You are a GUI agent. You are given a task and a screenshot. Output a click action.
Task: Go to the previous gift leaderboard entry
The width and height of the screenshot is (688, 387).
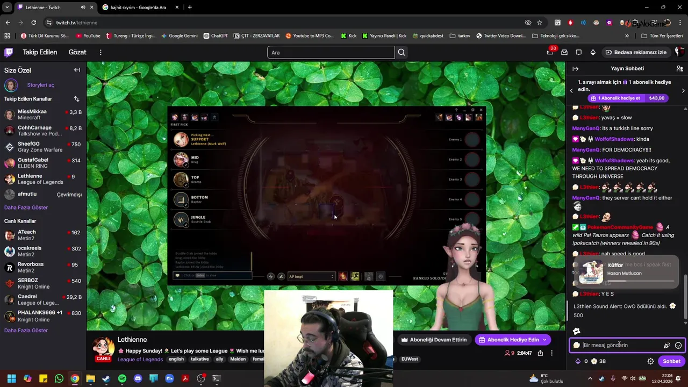click(571, 91)
